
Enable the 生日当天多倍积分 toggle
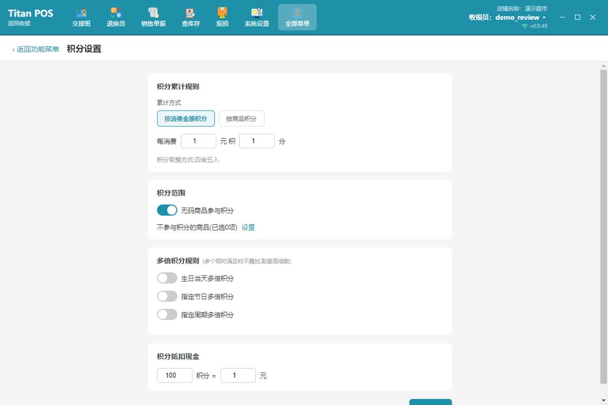coord(167,278)
